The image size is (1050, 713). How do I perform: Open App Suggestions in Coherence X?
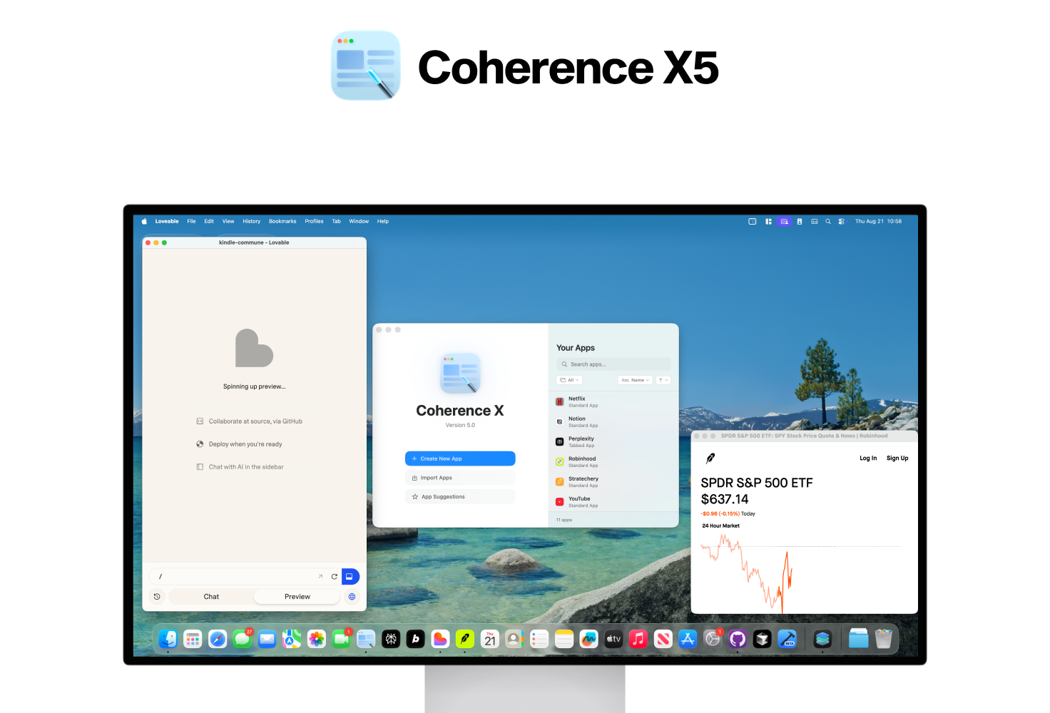coord(460,497)
